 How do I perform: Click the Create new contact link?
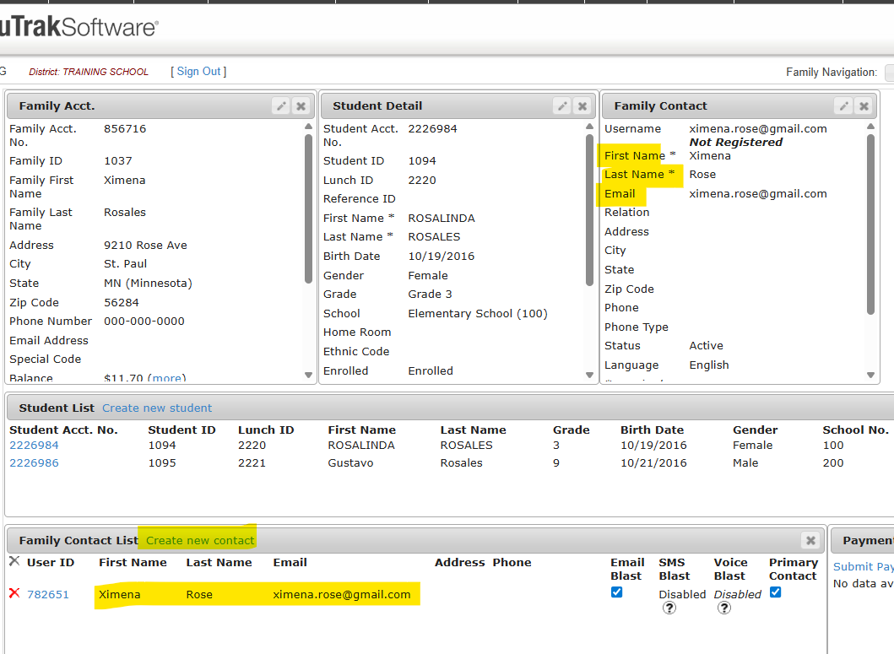click(200, 540)
